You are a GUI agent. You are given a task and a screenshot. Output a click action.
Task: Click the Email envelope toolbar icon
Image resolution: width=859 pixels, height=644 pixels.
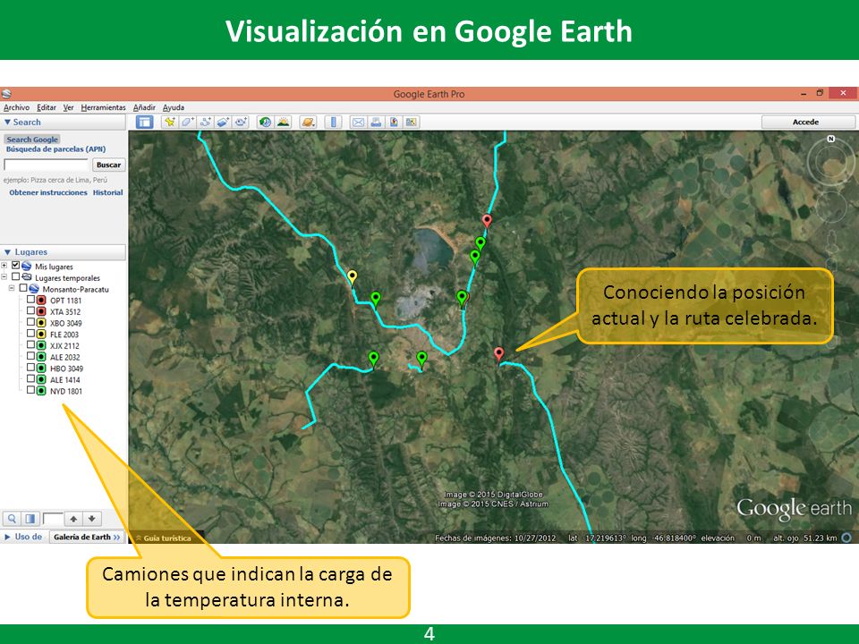click(x=358, y=123)
